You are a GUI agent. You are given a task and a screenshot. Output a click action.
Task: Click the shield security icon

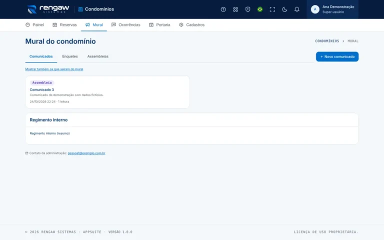point(247,9)
